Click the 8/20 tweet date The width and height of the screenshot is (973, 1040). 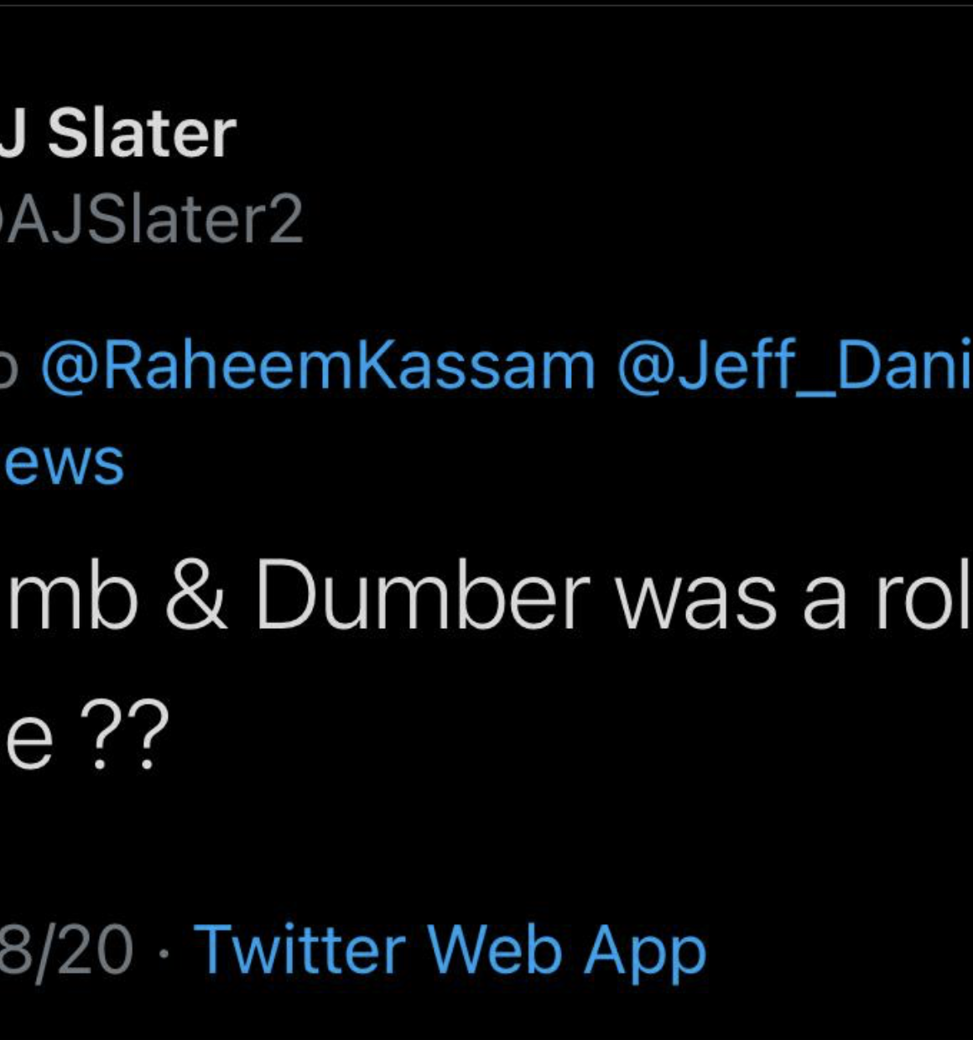point(65,950)
